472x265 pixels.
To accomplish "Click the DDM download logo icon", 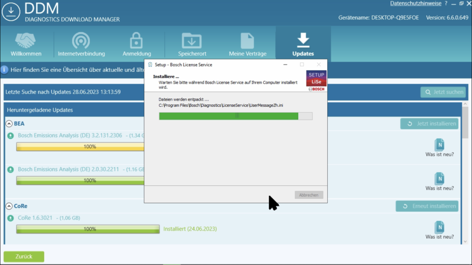I will point(11,12).
